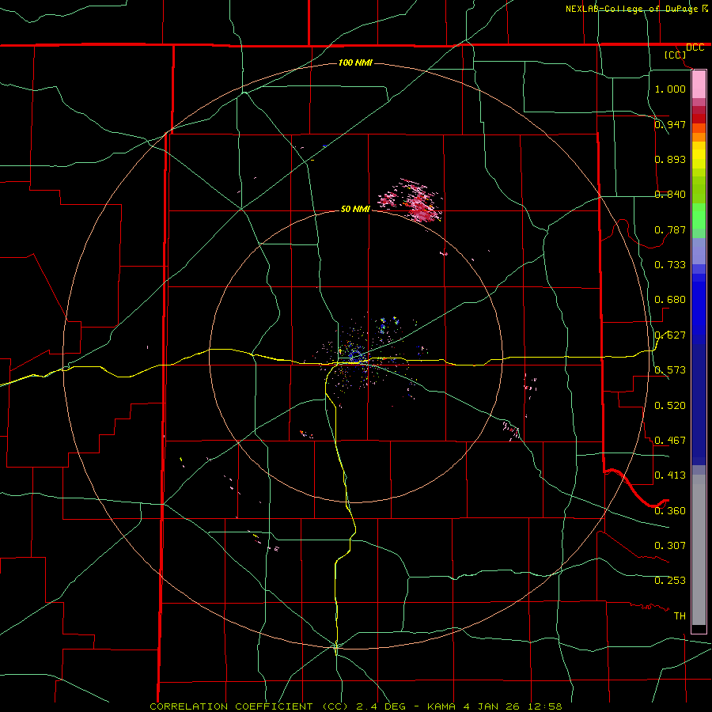Click the 4 JAN 26 date text
This screenshot has height=712, width=712.
(492, 706)
